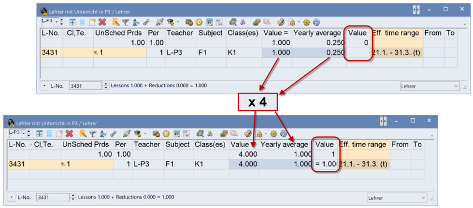Click the Subject column header in lower window

[x=178, y=145]
